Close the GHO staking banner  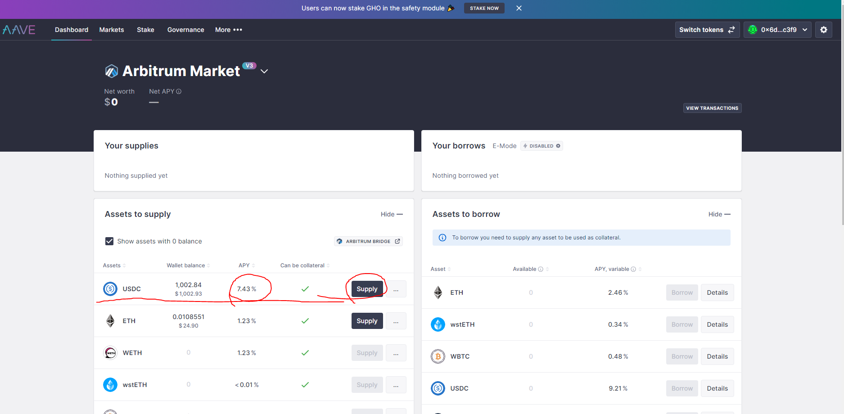click(519, 8)
